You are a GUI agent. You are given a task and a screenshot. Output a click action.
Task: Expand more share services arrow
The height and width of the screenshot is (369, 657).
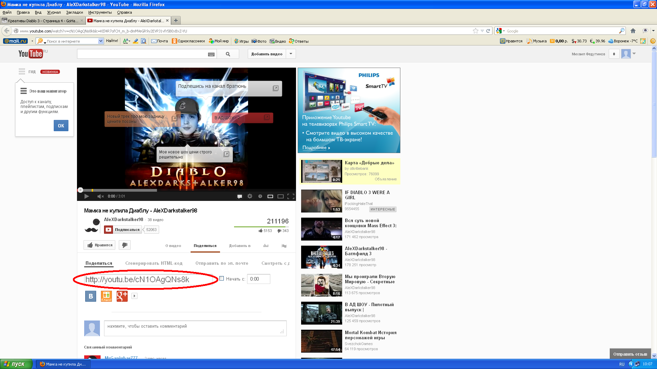coord(134,296)
